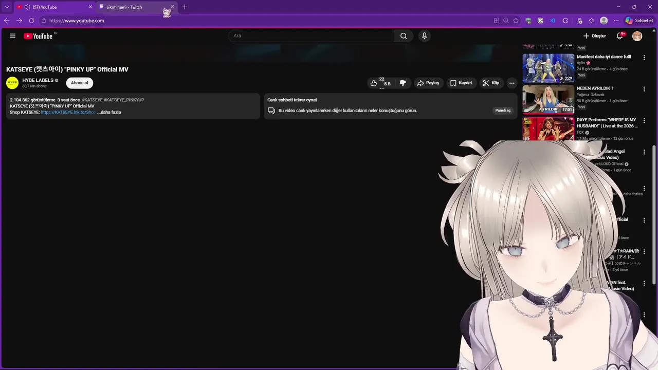
Task: Open options for Bad Angel video
Action: pyautogui.click(x=644, y=152)
